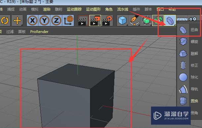The width and height of the screenshot is (202, 128).
Task: Select the spline Pen tool
Action: pos(134,20)
